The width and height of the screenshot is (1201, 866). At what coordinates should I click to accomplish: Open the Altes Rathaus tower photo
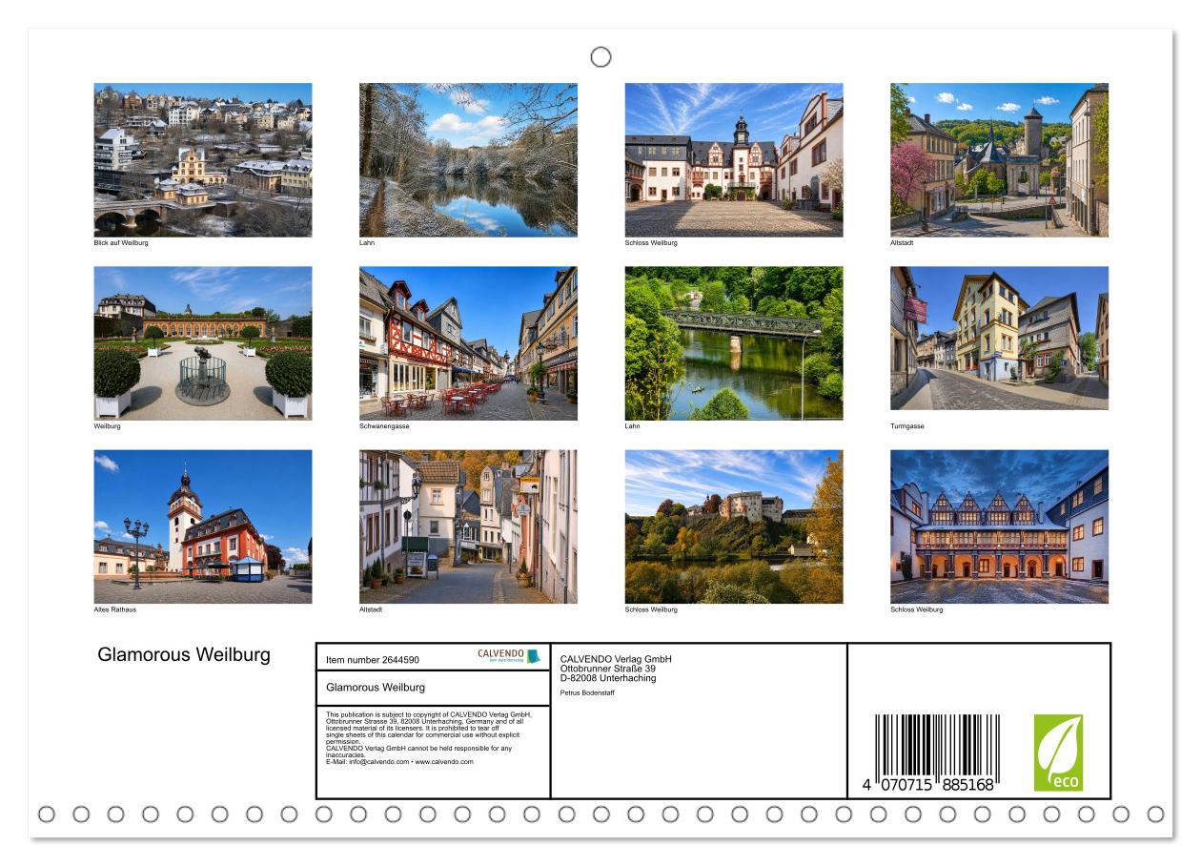tap(203, 526)
